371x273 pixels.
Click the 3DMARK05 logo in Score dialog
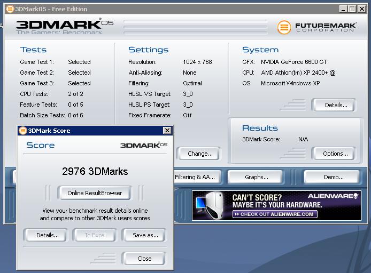pos(144,145)
